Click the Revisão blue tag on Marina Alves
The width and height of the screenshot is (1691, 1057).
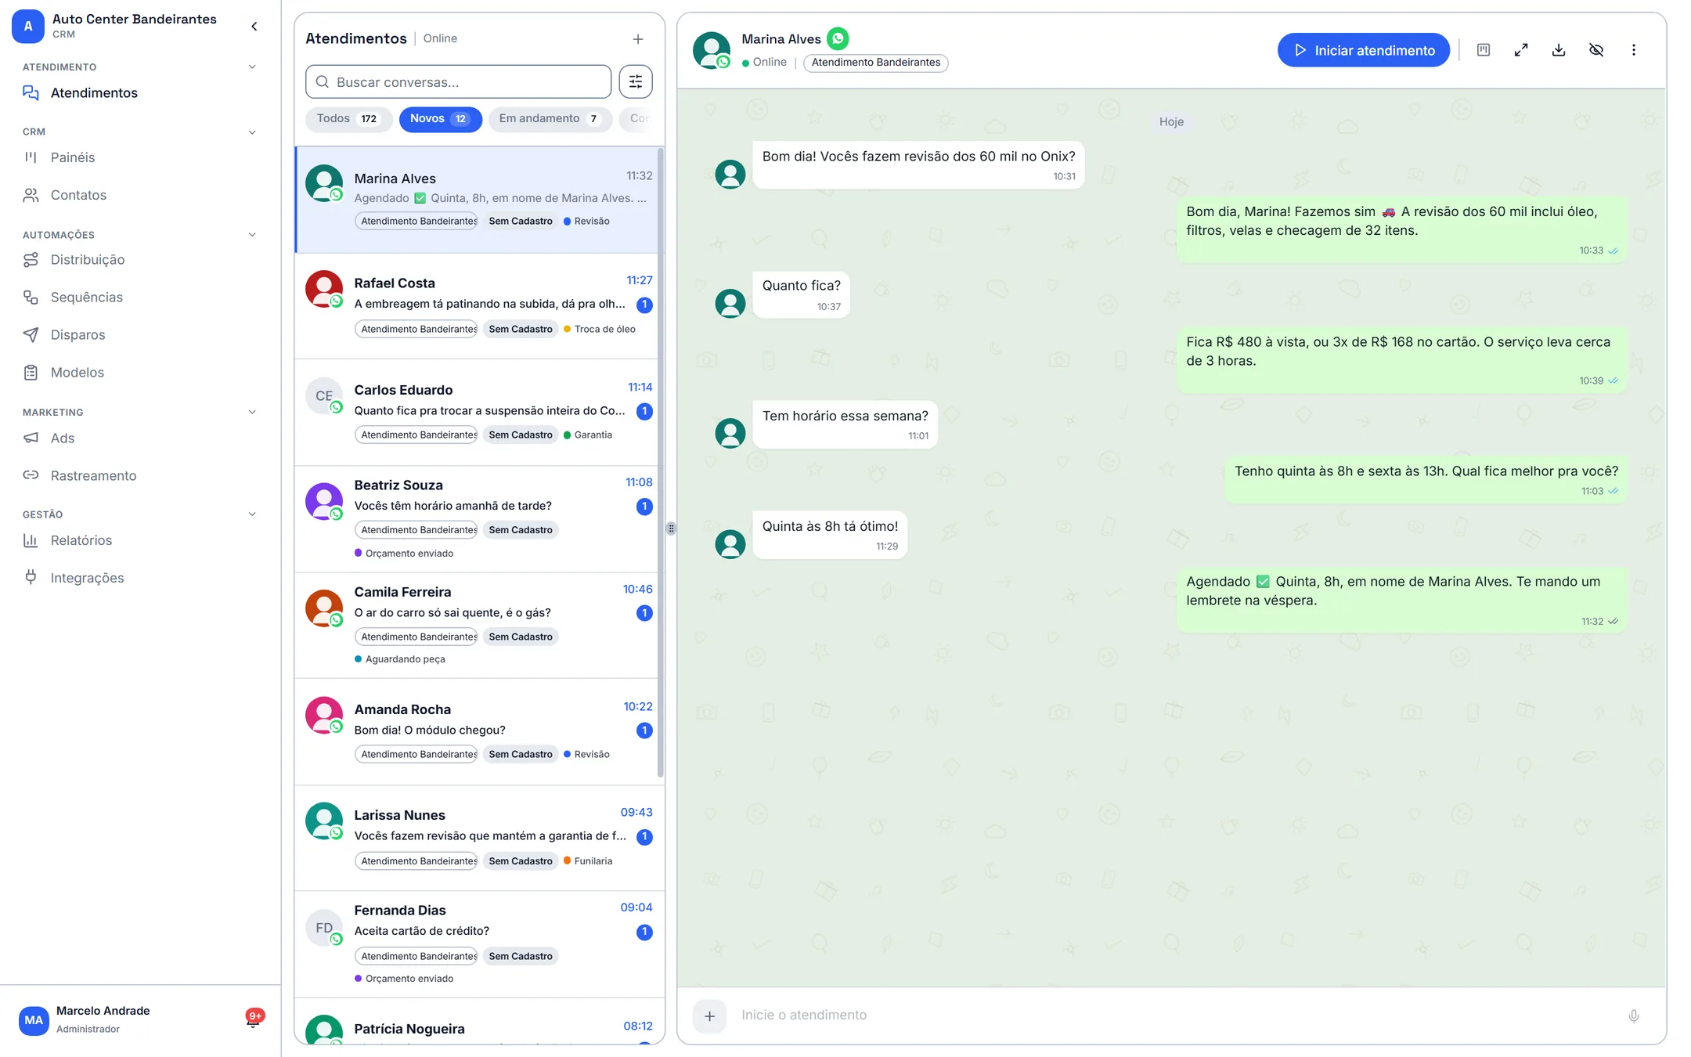586,222
